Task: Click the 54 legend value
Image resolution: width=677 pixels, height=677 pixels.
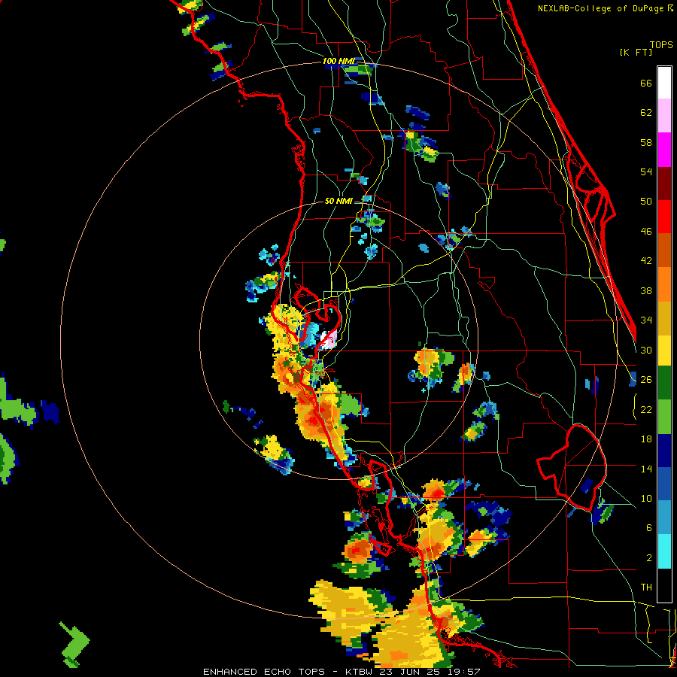Action: pyautogui.click(x=646, y=172)
